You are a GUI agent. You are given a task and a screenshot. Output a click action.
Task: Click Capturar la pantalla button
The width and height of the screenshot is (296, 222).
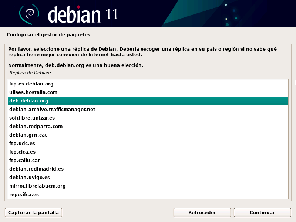pos(33,213)
